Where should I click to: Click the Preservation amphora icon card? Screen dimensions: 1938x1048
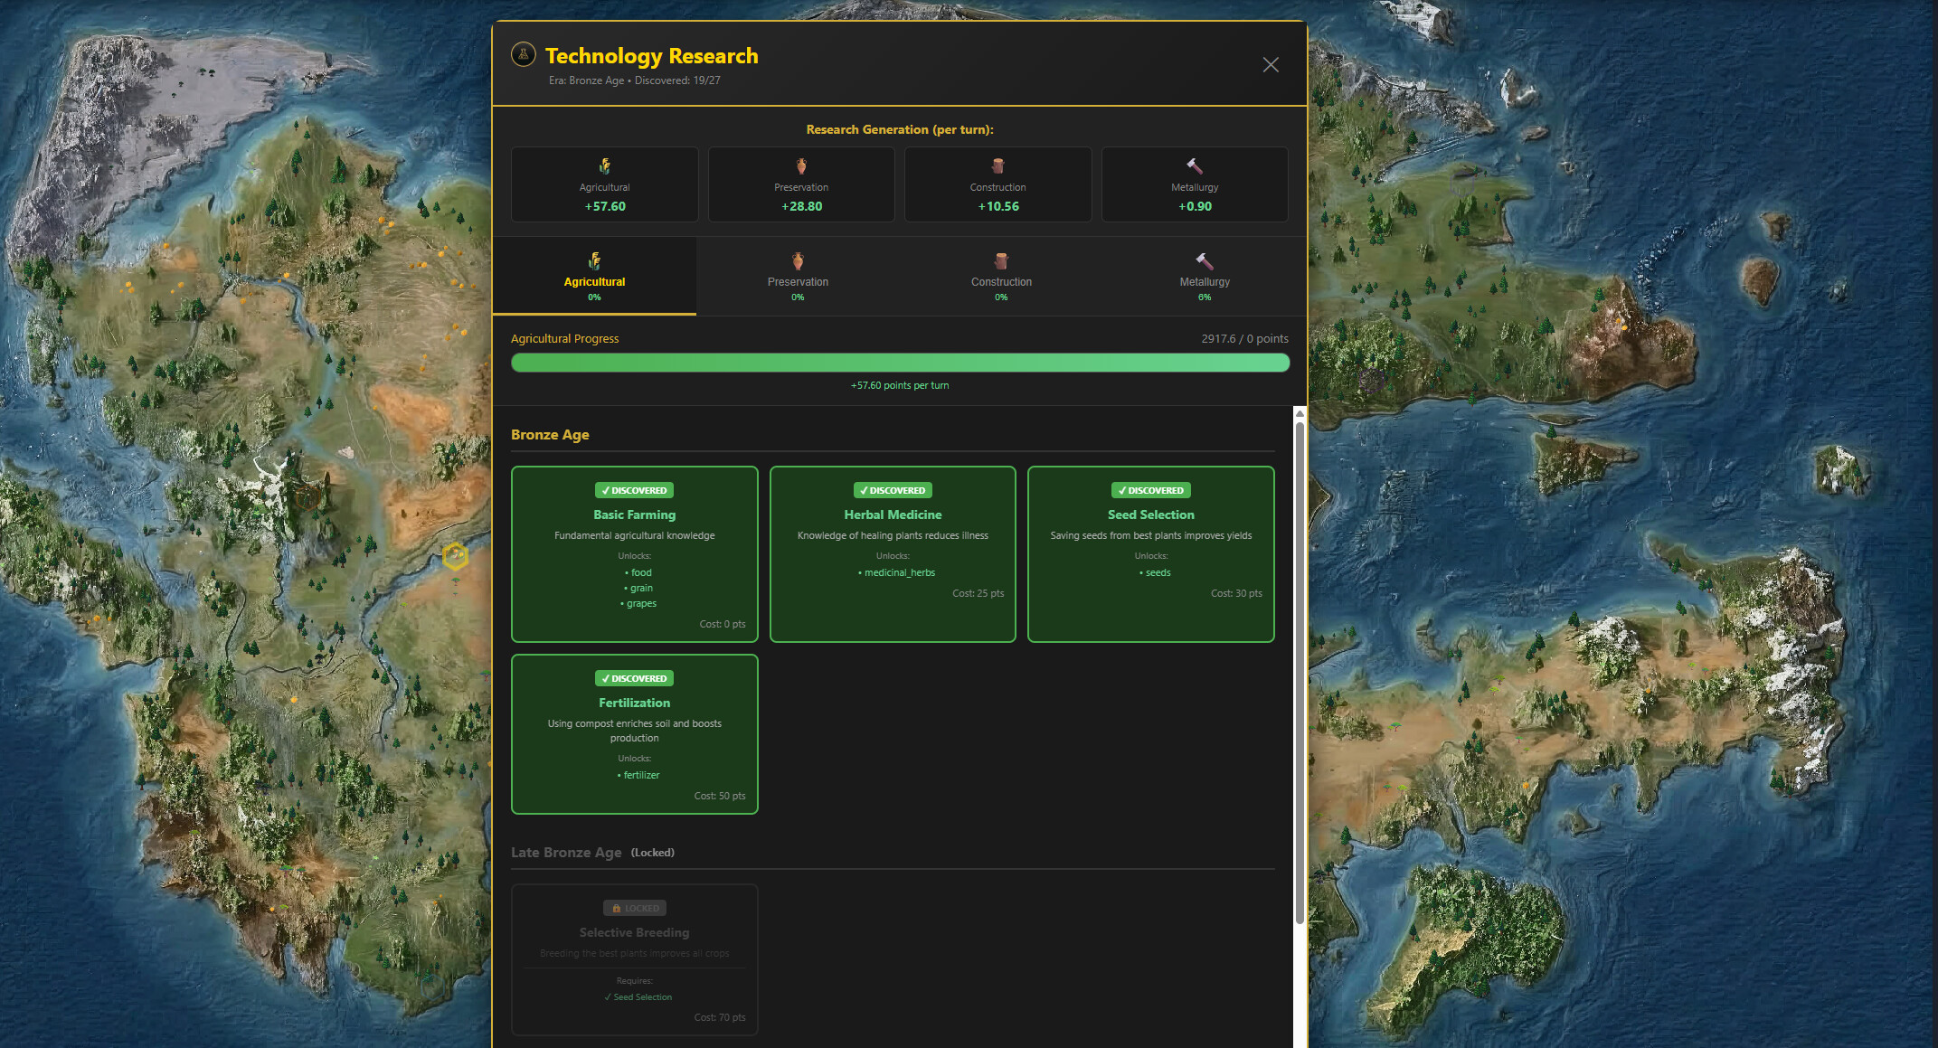[800, 184]
